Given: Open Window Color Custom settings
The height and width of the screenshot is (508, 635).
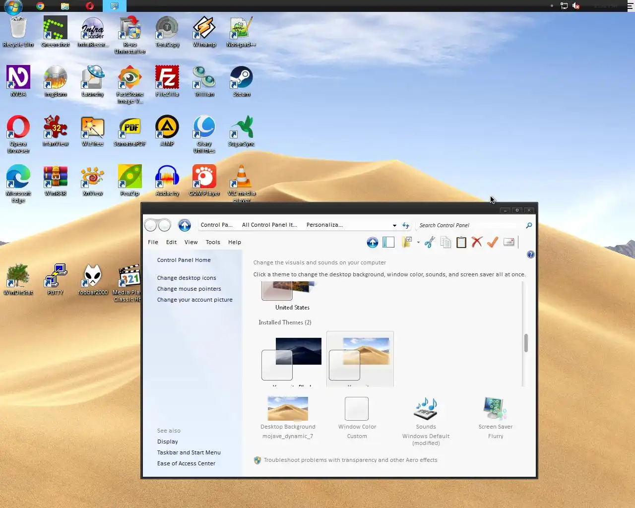Looking at the screenshot, I should tap(357, 418).
